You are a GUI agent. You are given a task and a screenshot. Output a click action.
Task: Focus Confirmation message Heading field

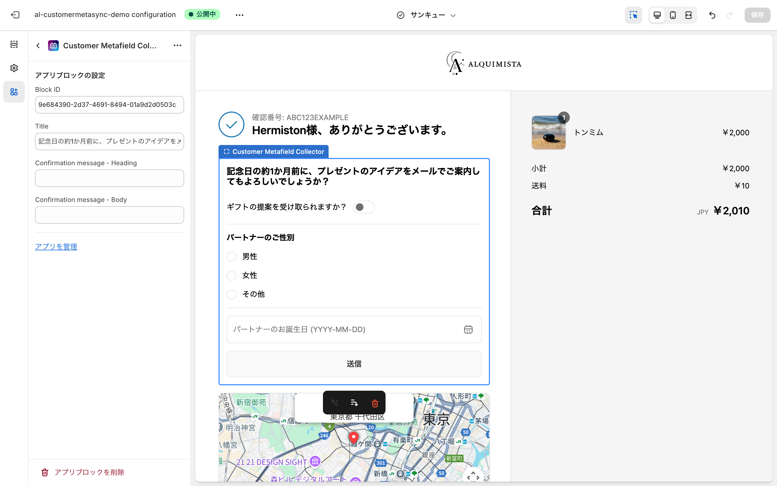110,178
